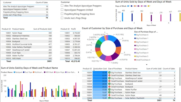The width and height of the screenshot is (181, 102).
Task: Select the Uncle Joe's Prep Shop checkbox
Action: pos(62,18)
